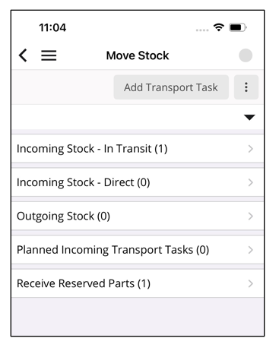Expand Incoming Stock - In Transit chevron
The image size is (279, 354).
click(250, 149)
